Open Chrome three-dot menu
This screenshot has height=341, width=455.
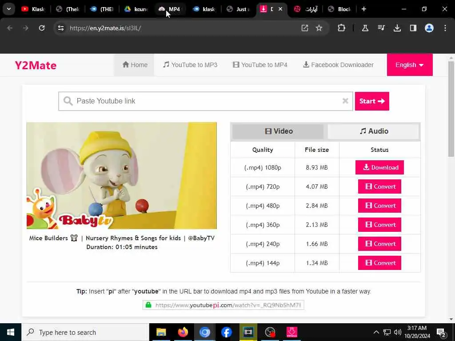pos(445,28)
